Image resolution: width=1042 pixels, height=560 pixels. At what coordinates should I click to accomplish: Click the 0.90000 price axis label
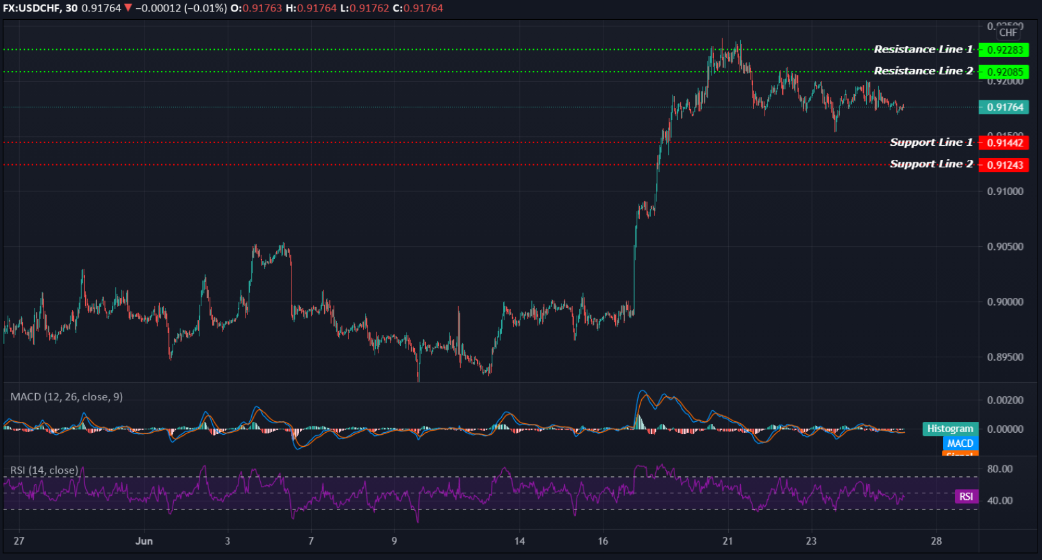click(1005, 302)
